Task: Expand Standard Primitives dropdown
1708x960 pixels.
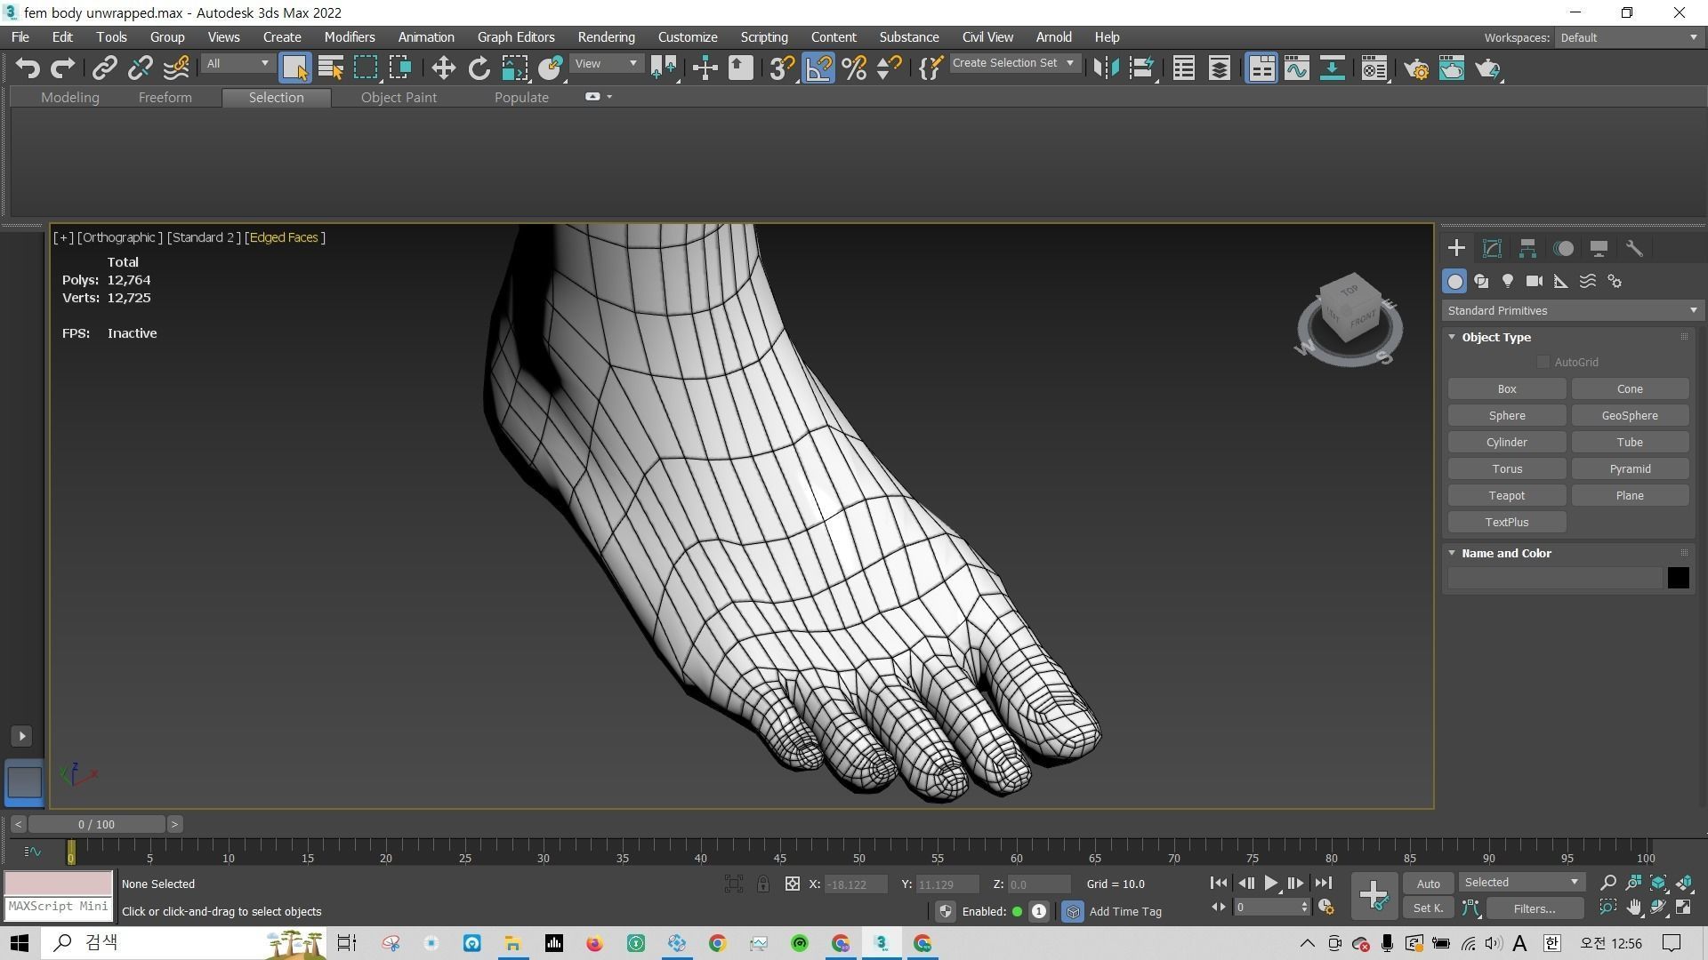Action: [x=1572, y=310]
